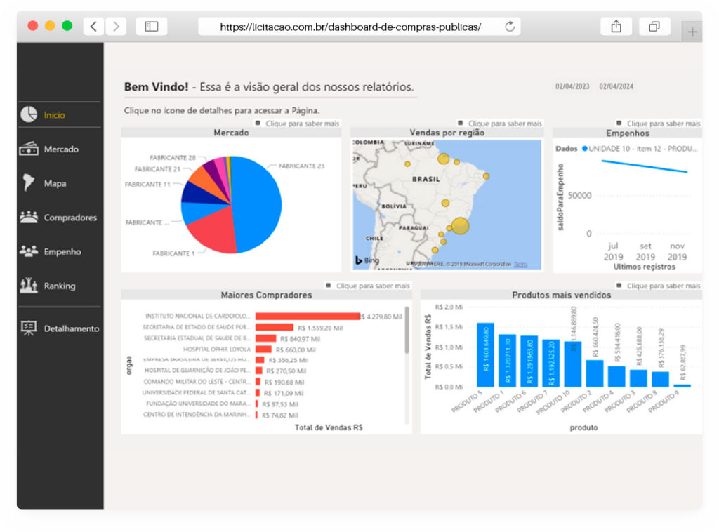Toggle the browser sidebar view button
This screenshot has height=532, width=719.
(151, 27)
